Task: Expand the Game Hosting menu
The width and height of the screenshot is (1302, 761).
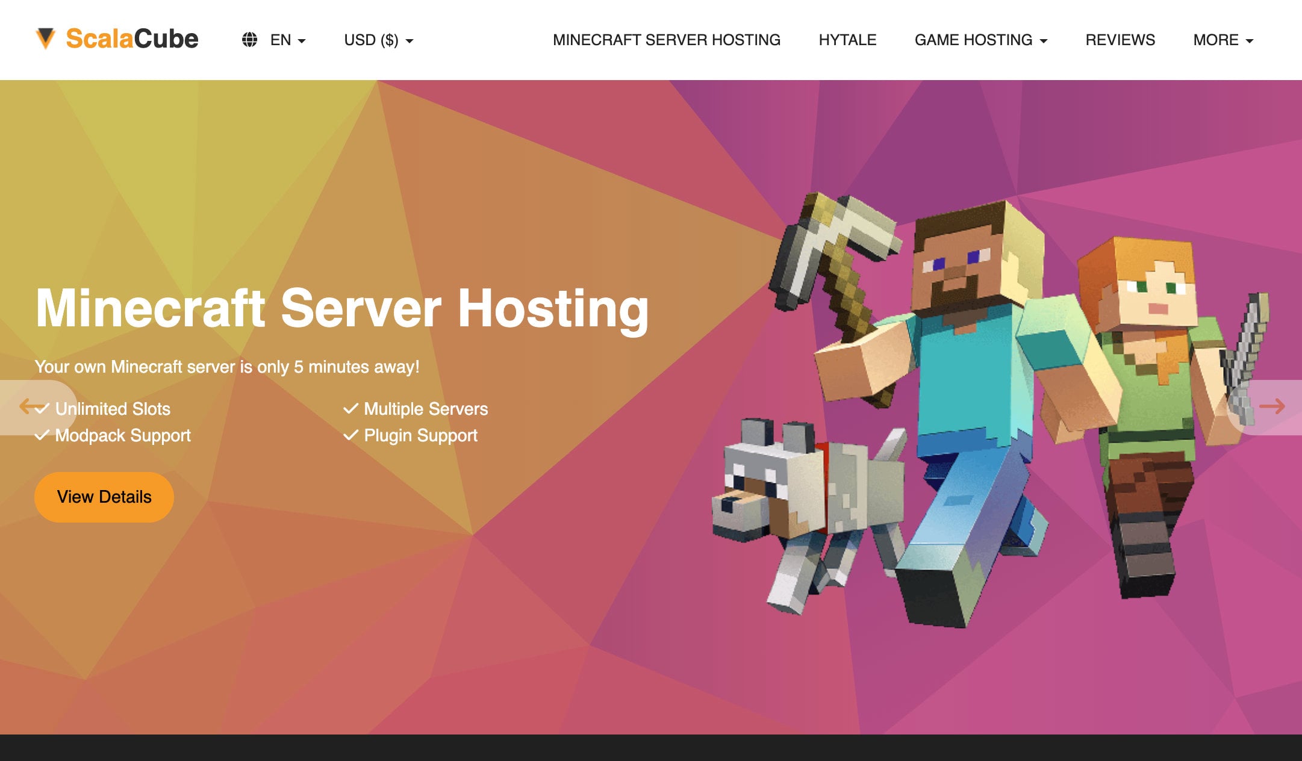Action: [981, 40]
